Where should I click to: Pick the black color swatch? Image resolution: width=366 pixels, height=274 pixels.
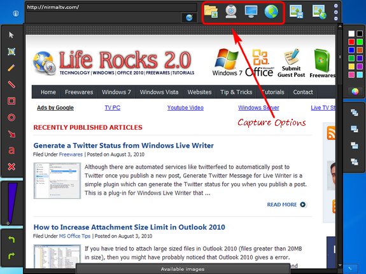(x=360, y=34)
